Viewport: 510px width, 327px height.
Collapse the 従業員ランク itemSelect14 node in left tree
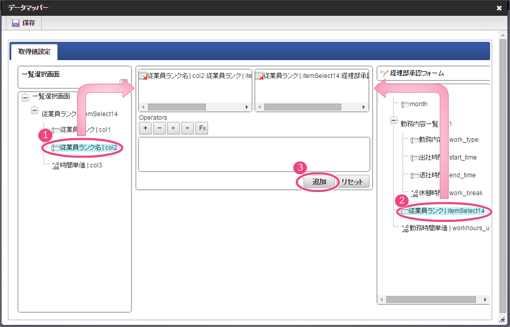pyautogui.click(x=35, y=110)
